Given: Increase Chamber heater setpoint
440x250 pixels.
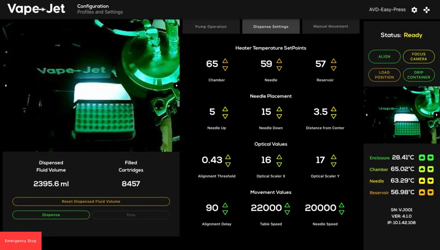Looking at the screenshot, I should coord(225,61).
